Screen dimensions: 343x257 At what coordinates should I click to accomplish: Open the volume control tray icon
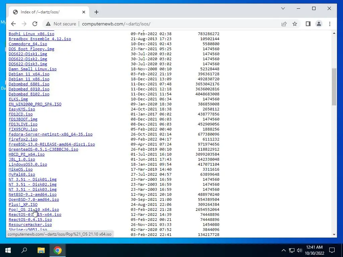(x=299, y=250)
